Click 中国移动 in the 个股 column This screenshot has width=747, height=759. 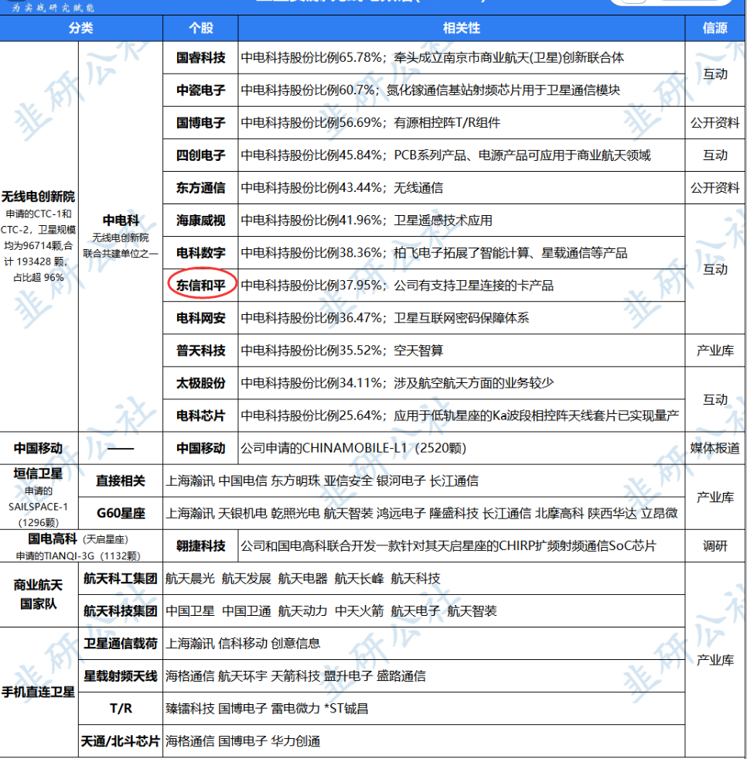pos(201,448)
